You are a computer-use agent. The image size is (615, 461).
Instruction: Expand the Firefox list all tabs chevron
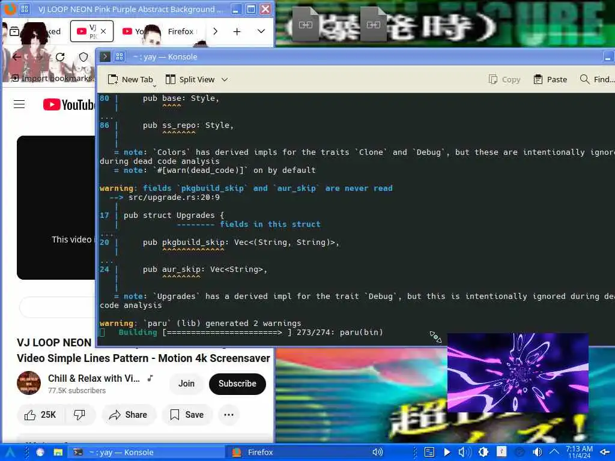pos(261,31)
